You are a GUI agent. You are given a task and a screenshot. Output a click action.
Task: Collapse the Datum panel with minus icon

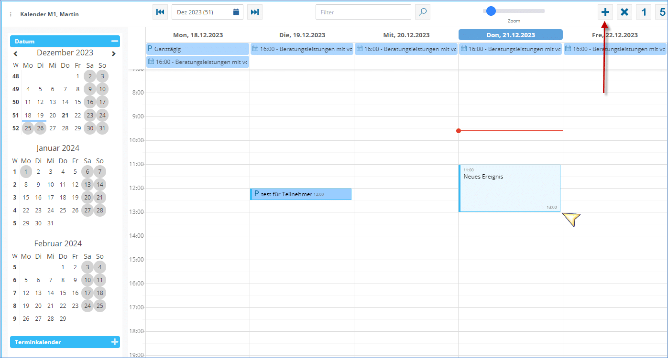tap(114, 42)
